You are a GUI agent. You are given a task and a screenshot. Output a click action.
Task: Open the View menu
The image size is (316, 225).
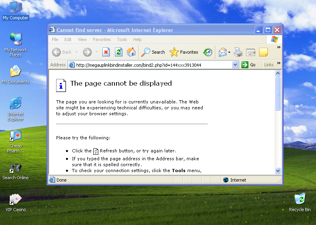coord(82,39)
